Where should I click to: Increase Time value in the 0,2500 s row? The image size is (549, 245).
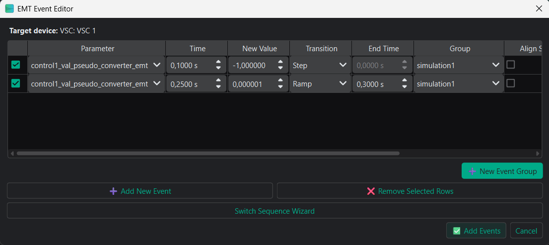(x=218, y=81)
